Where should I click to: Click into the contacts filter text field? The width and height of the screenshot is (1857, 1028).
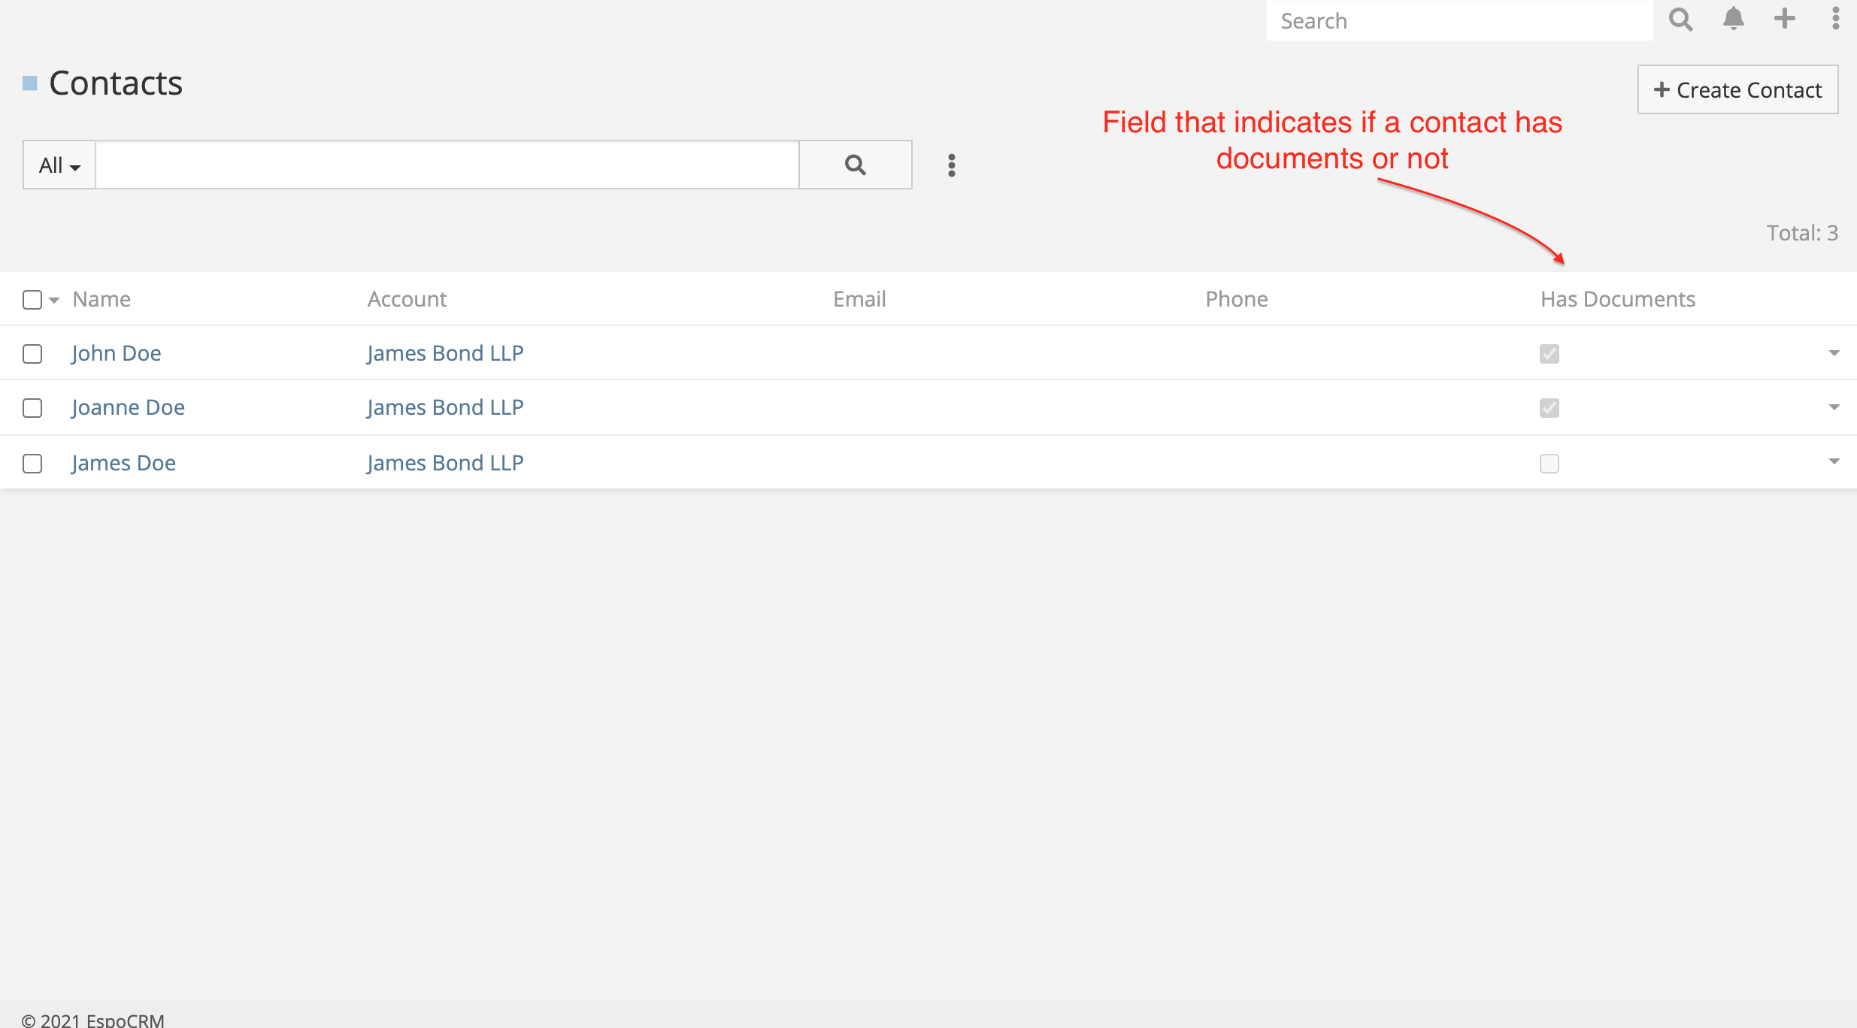(447, 165)
